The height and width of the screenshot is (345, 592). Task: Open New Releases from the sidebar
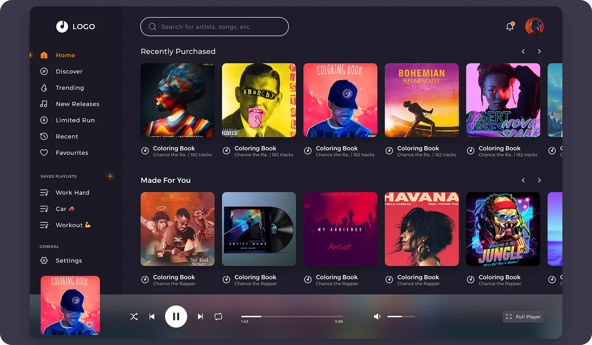pyautogui.click(x=77, y=104)
